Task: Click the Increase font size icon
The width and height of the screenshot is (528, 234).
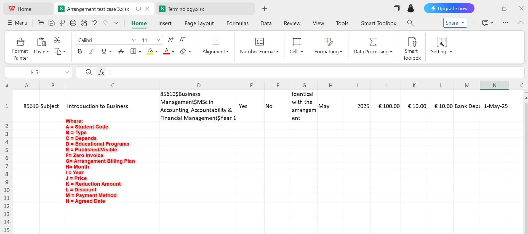Action: [171, 40]
